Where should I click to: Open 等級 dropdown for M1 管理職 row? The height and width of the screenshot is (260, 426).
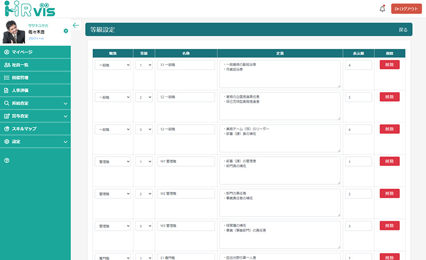(x=144, y=161)
